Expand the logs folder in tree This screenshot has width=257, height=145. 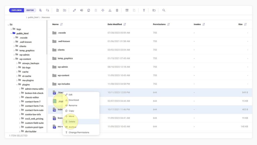point(11,29)
